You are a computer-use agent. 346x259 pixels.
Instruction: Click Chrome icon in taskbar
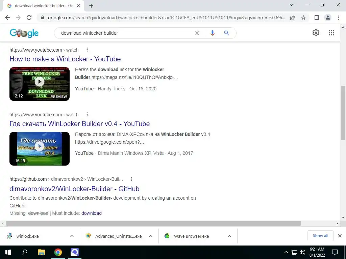pos(58,252)
